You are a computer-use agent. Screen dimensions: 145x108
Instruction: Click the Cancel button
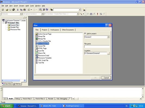pos(106,78)
